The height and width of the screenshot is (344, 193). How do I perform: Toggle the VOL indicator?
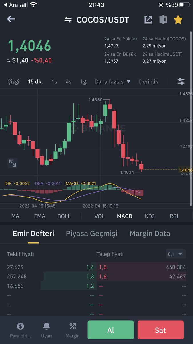[x=100, y=216]
